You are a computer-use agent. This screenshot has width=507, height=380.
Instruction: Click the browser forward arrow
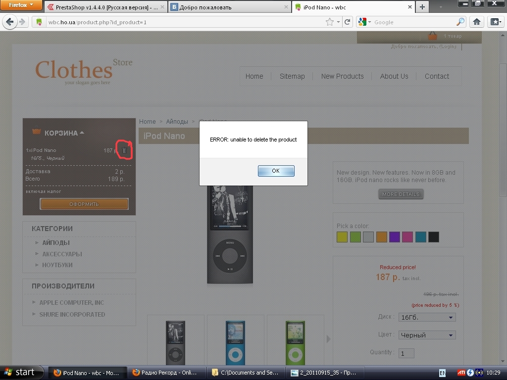click(x=22, y=22)
